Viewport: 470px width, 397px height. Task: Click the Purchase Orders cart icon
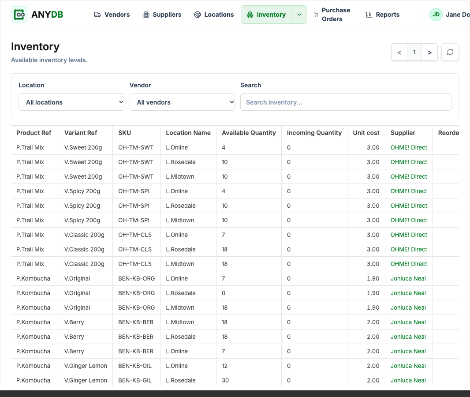316,15
